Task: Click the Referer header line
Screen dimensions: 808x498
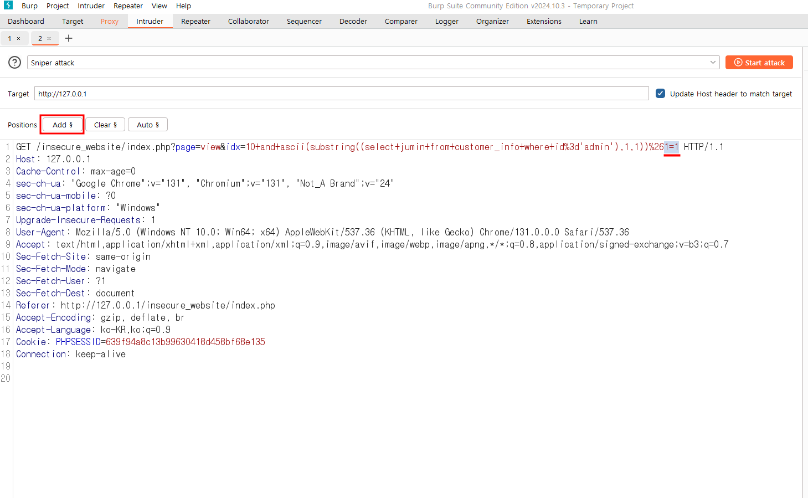Action: coord(146,305)
